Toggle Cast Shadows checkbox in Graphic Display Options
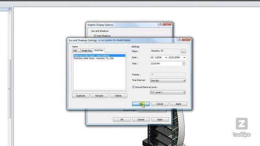Viewport: 260px width, 146px height. 95,36
